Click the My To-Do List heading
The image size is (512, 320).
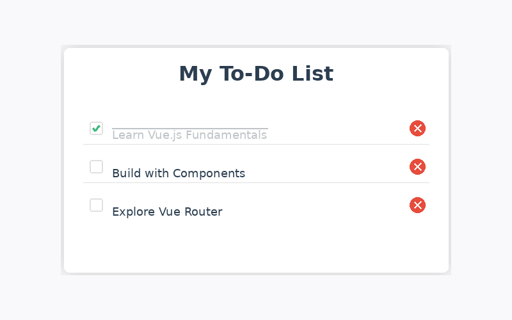tap(257, 74)
